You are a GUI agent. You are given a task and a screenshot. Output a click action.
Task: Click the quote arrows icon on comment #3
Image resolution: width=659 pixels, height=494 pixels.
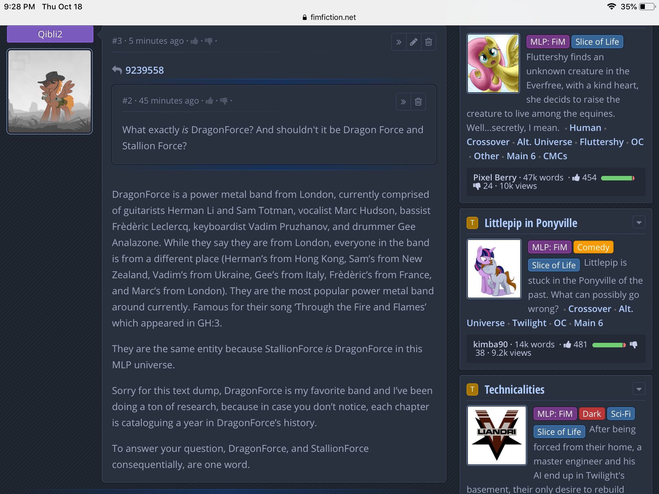click(x=399, y=42)
